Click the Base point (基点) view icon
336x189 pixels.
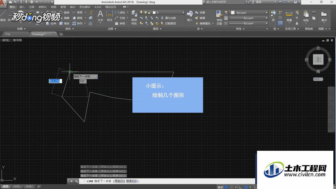[x=324, y=16]
